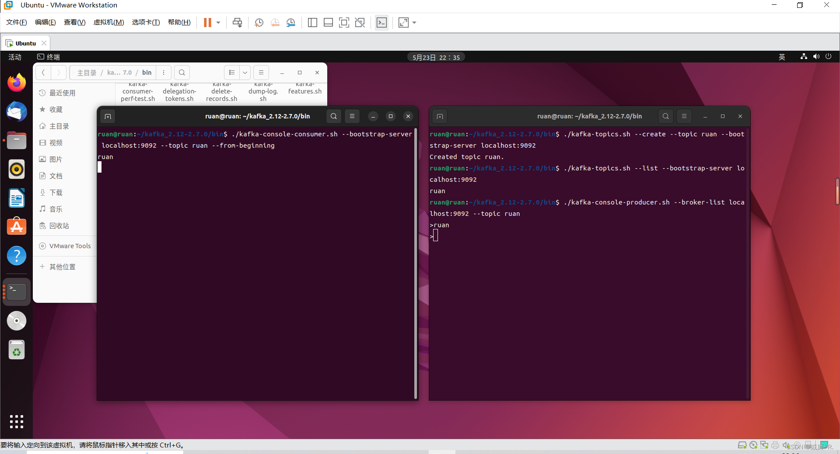840x454 pixels.
Task: Expand view options dropdown in Files
Action: click(245, 73)
